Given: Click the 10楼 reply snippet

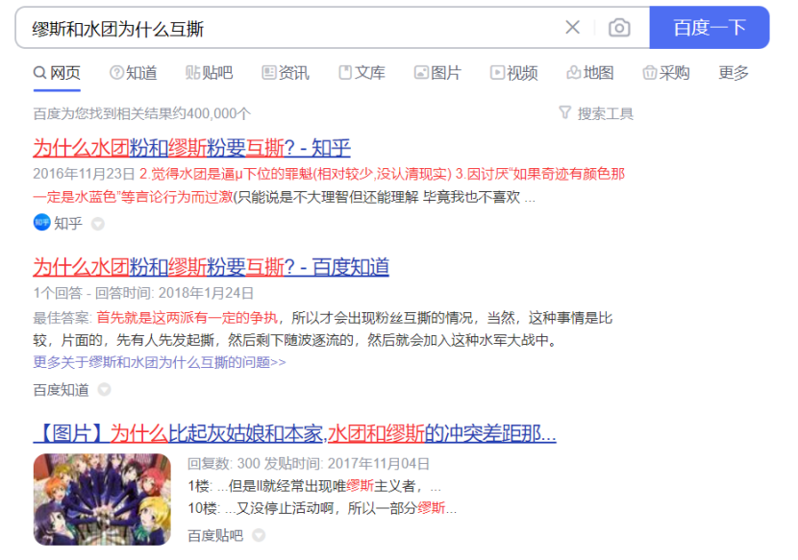Looking at the screenshot, I should point(322,508).
